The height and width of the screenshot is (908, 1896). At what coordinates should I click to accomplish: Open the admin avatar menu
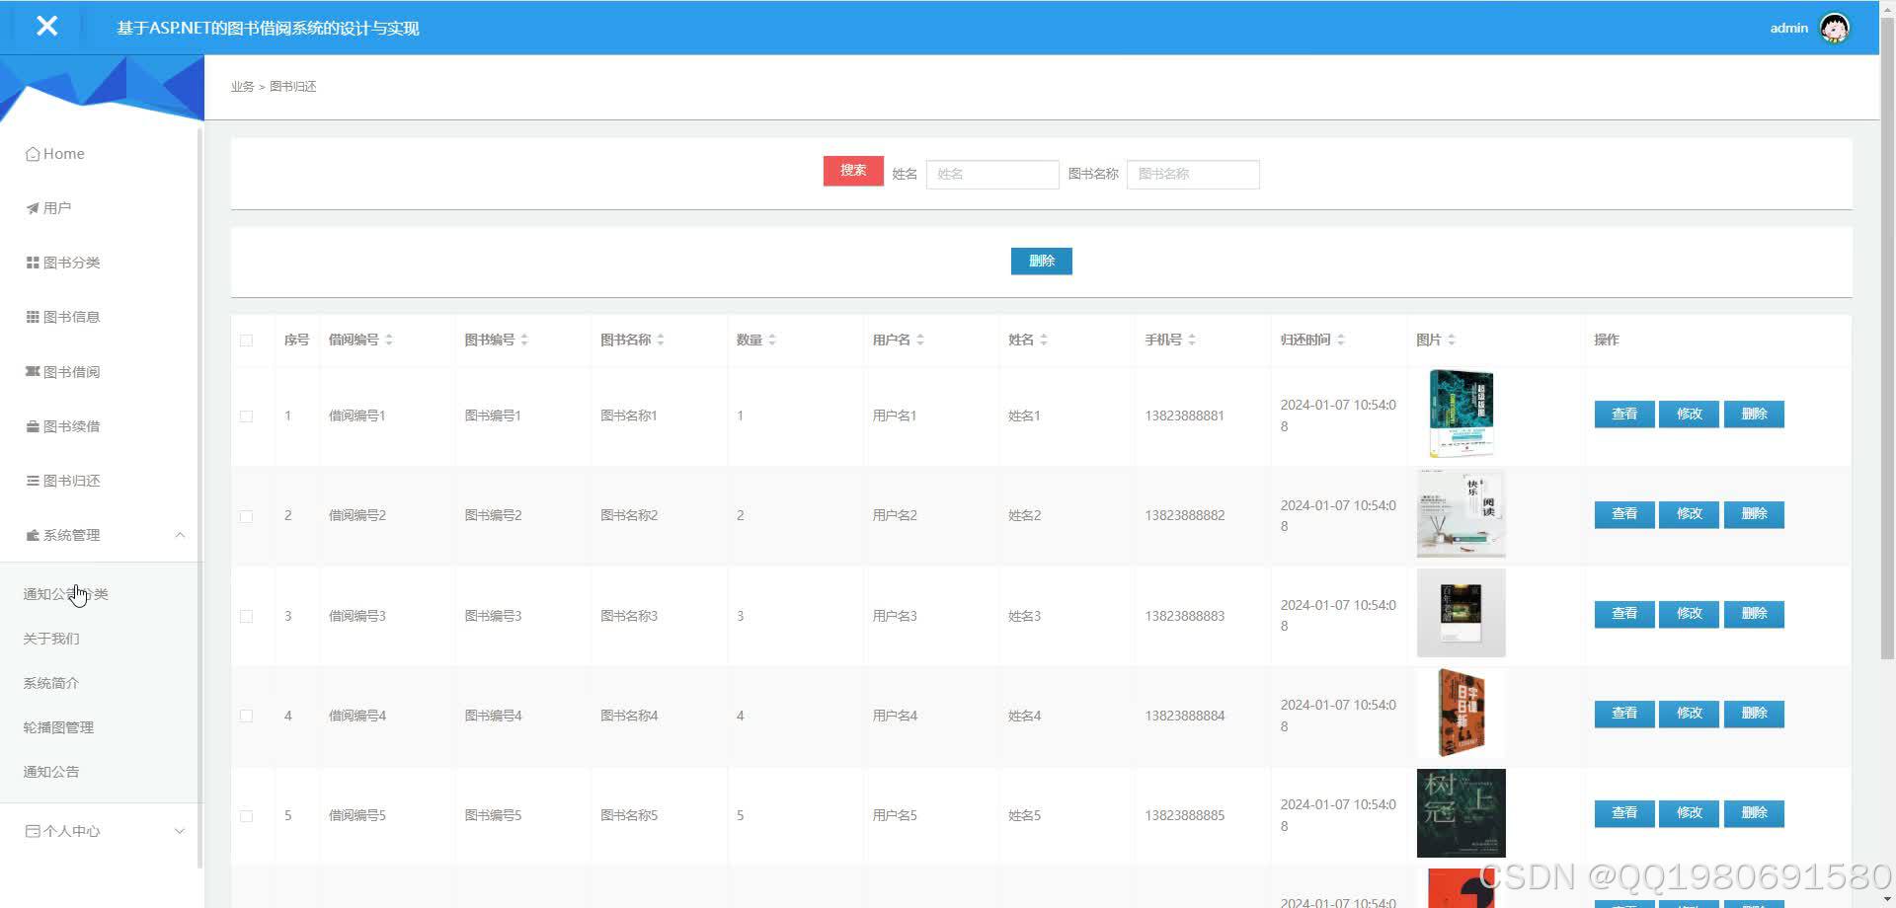coord(1834,28)
